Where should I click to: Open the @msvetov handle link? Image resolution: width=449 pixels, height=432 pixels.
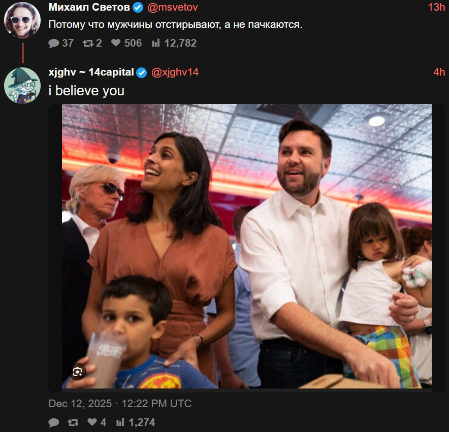pos(173,8)
